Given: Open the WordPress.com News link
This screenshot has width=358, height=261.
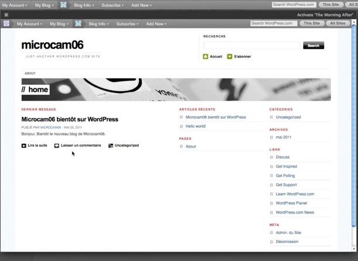Looking at the screenshot, I should 295,212.
